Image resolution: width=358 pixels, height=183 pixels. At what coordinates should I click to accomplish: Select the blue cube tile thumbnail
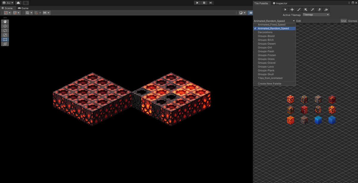(318, 120)
